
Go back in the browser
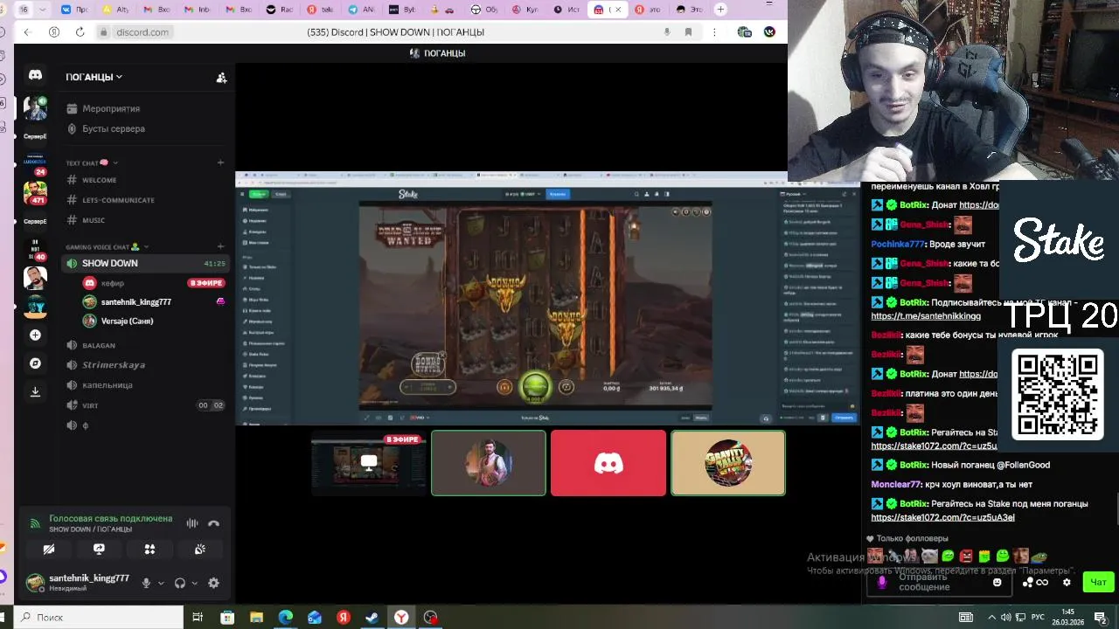point(27,32)
